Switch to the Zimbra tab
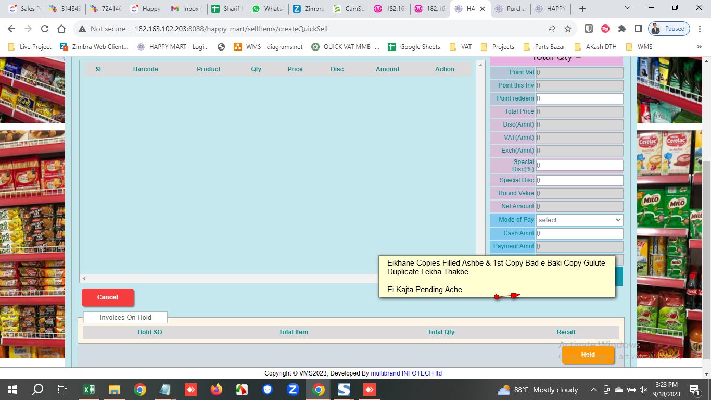The width and height of the screenshot is (711, 400). tap(308, 9)
